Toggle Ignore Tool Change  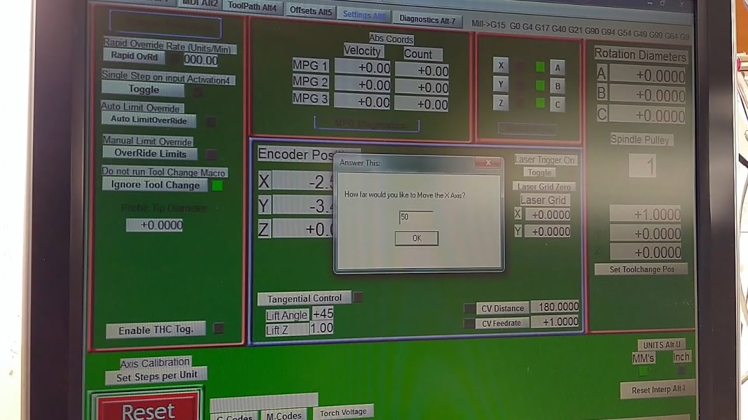coord(155,185)
